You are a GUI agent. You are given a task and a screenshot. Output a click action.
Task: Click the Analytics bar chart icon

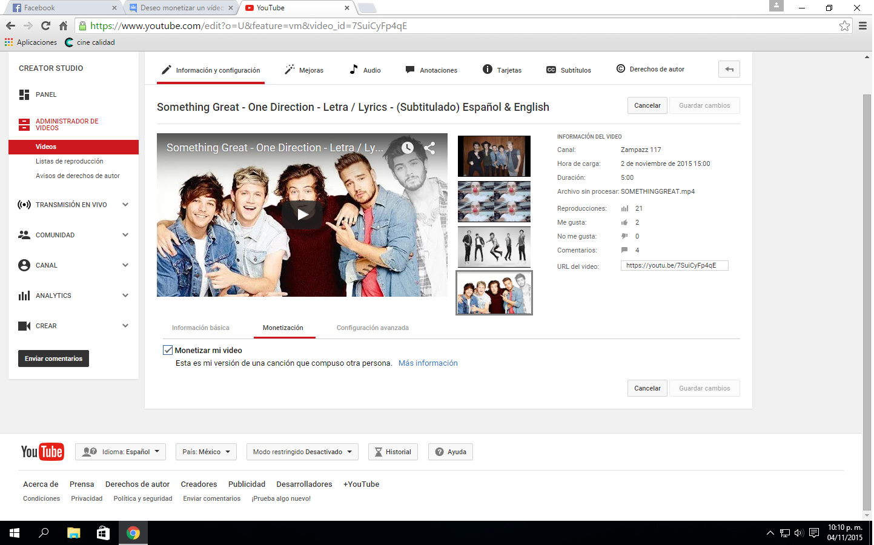pyautogui.click(x=24, y=296)
